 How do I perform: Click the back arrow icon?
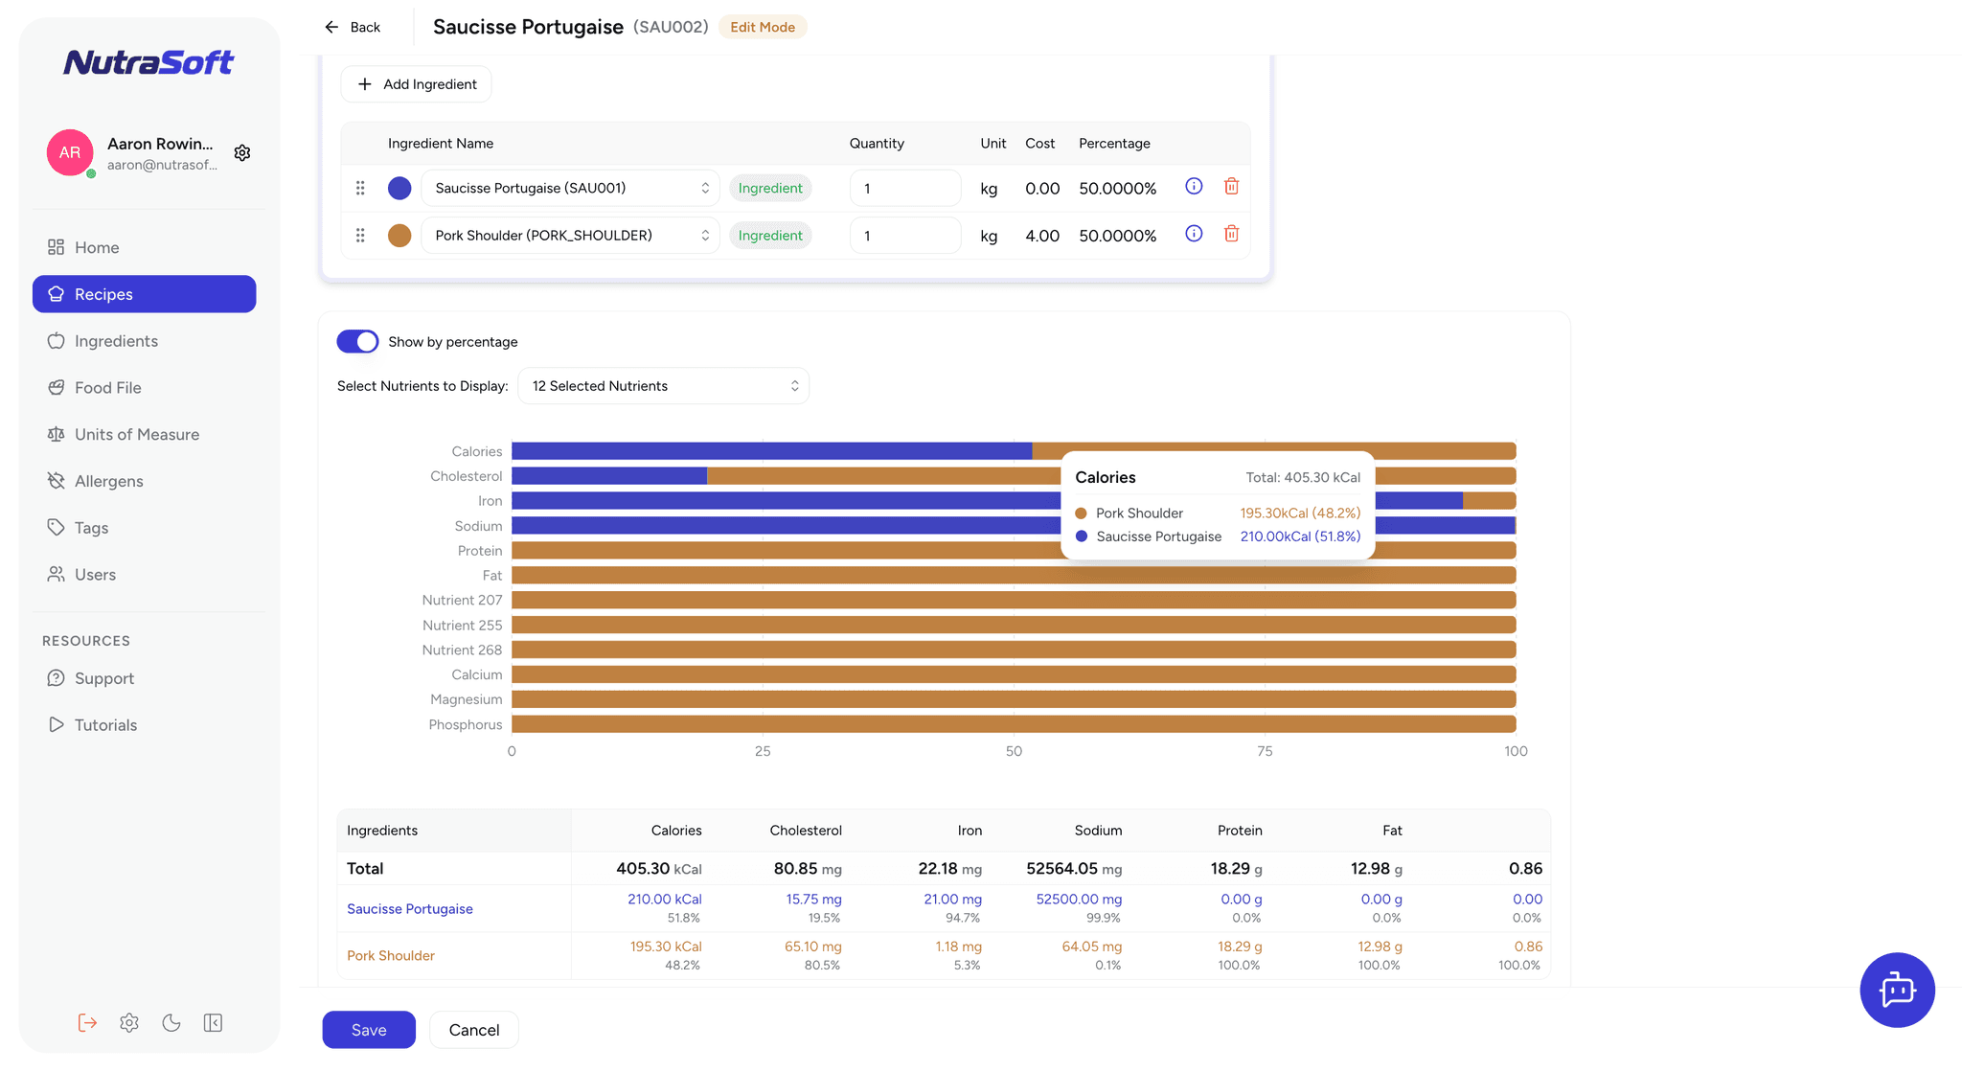point(331,27)
